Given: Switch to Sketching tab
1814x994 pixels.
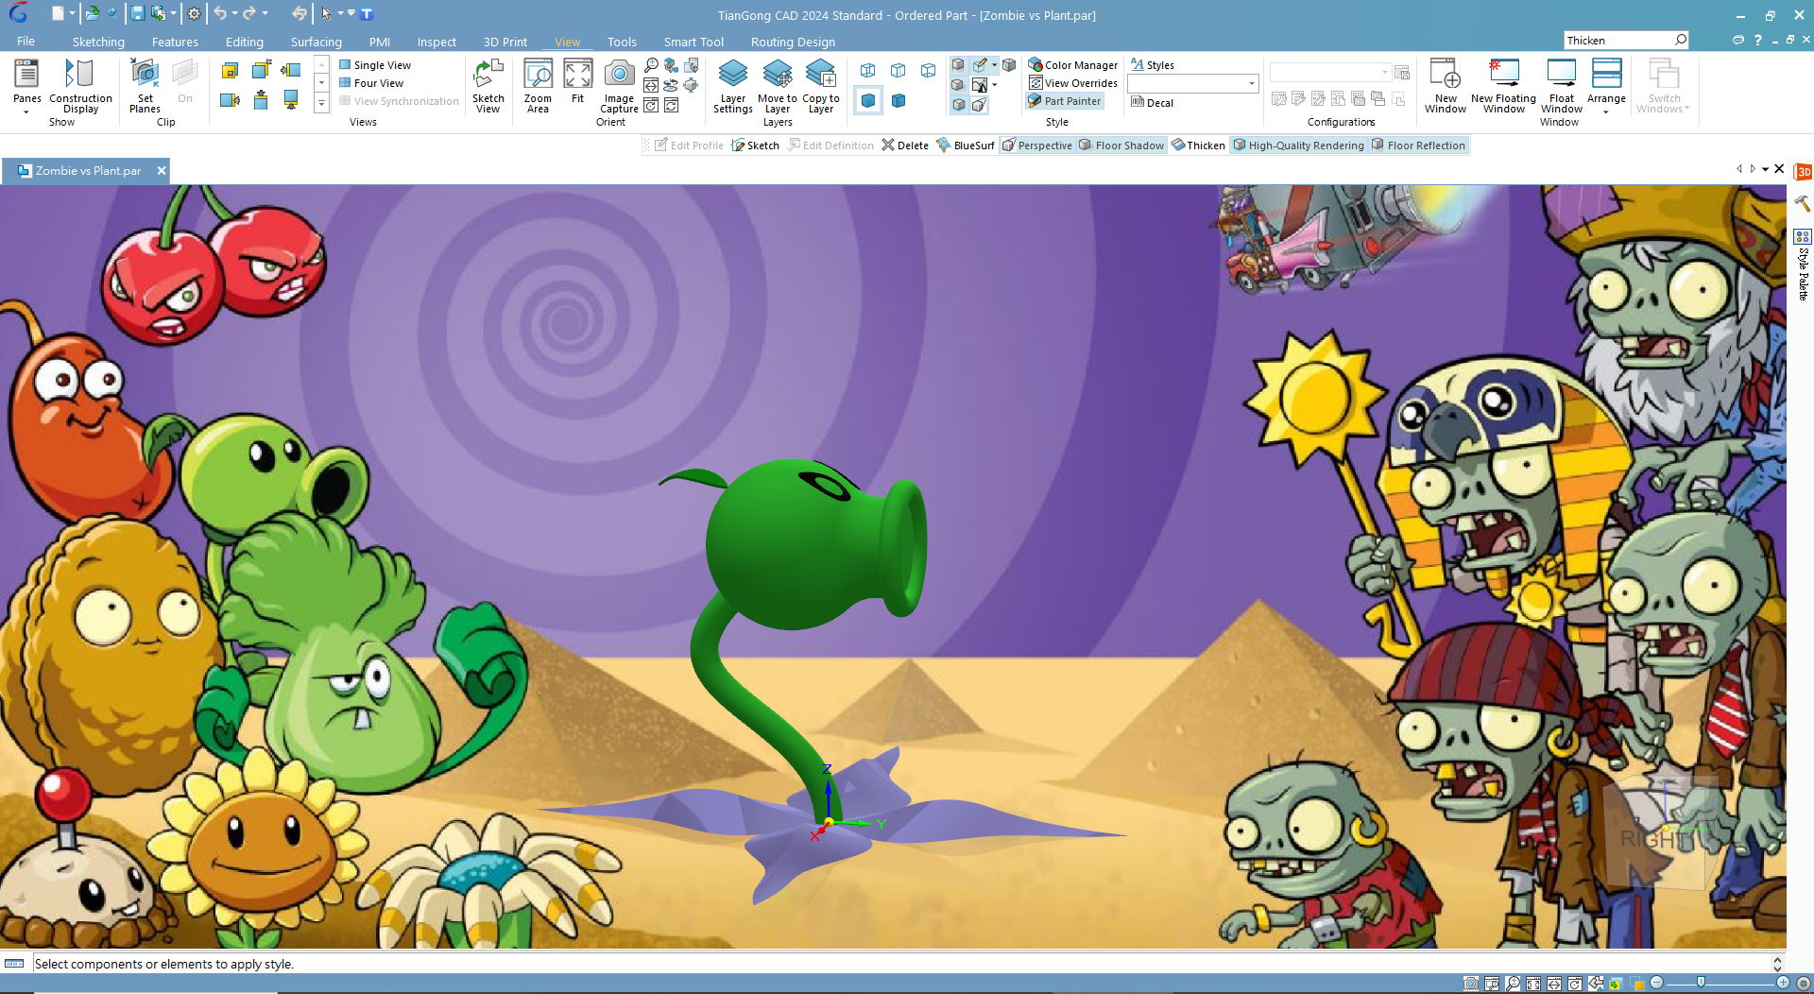Looking at the screenshot, I should (98, 42).
